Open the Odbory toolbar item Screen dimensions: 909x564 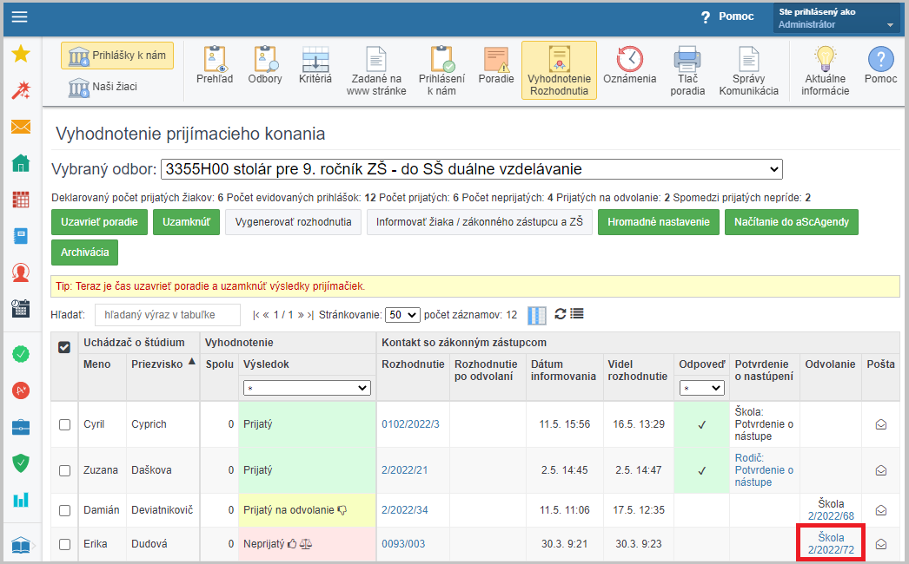pyautogui.click(x=265, y=65)
